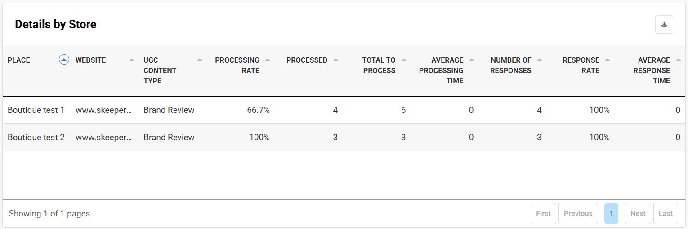This screenshot has height=229, width=688.
Task: Select page 1 in pagination
Action: (611, 214)
